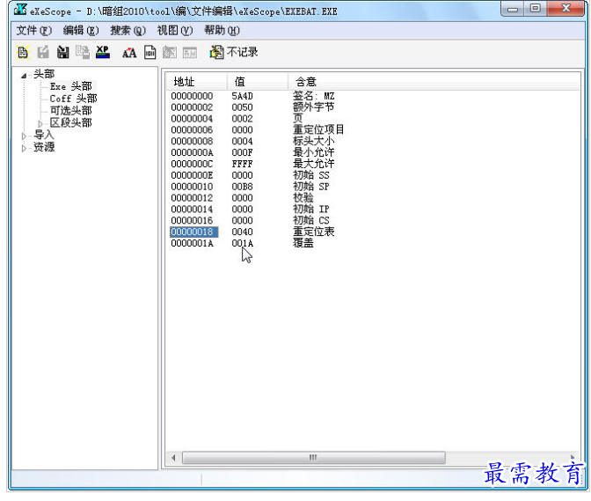Select address row 00000014
Screen dimensions: 591x501
pos(192,210)
